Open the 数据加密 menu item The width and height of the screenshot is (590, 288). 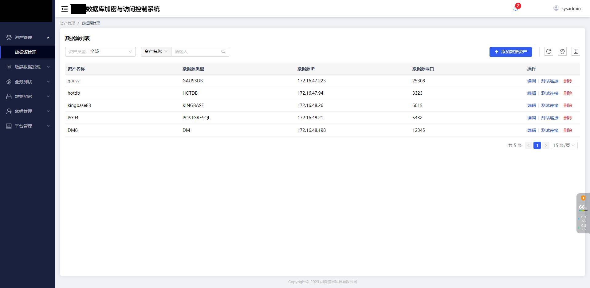(28, 97)
